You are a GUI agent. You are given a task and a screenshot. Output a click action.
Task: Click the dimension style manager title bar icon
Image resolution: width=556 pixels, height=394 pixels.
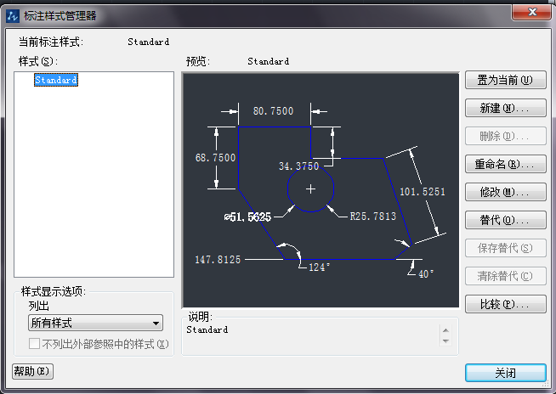coord(13,14)
